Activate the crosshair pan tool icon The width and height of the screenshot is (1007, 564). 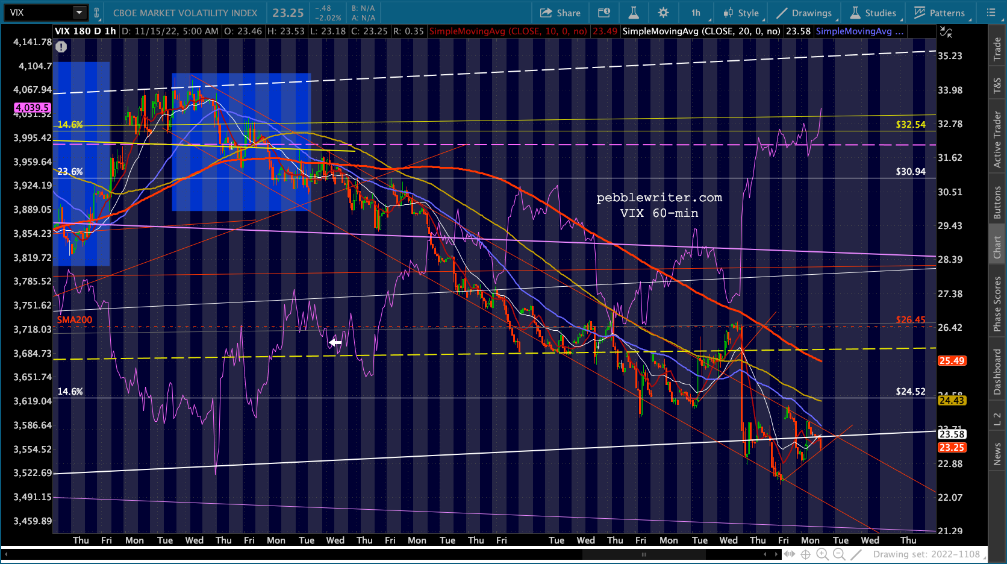(805, 554)
